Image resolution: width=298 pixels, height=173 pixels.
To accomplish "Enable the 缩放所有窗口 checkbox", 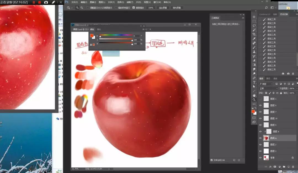I will coord(116,8).
